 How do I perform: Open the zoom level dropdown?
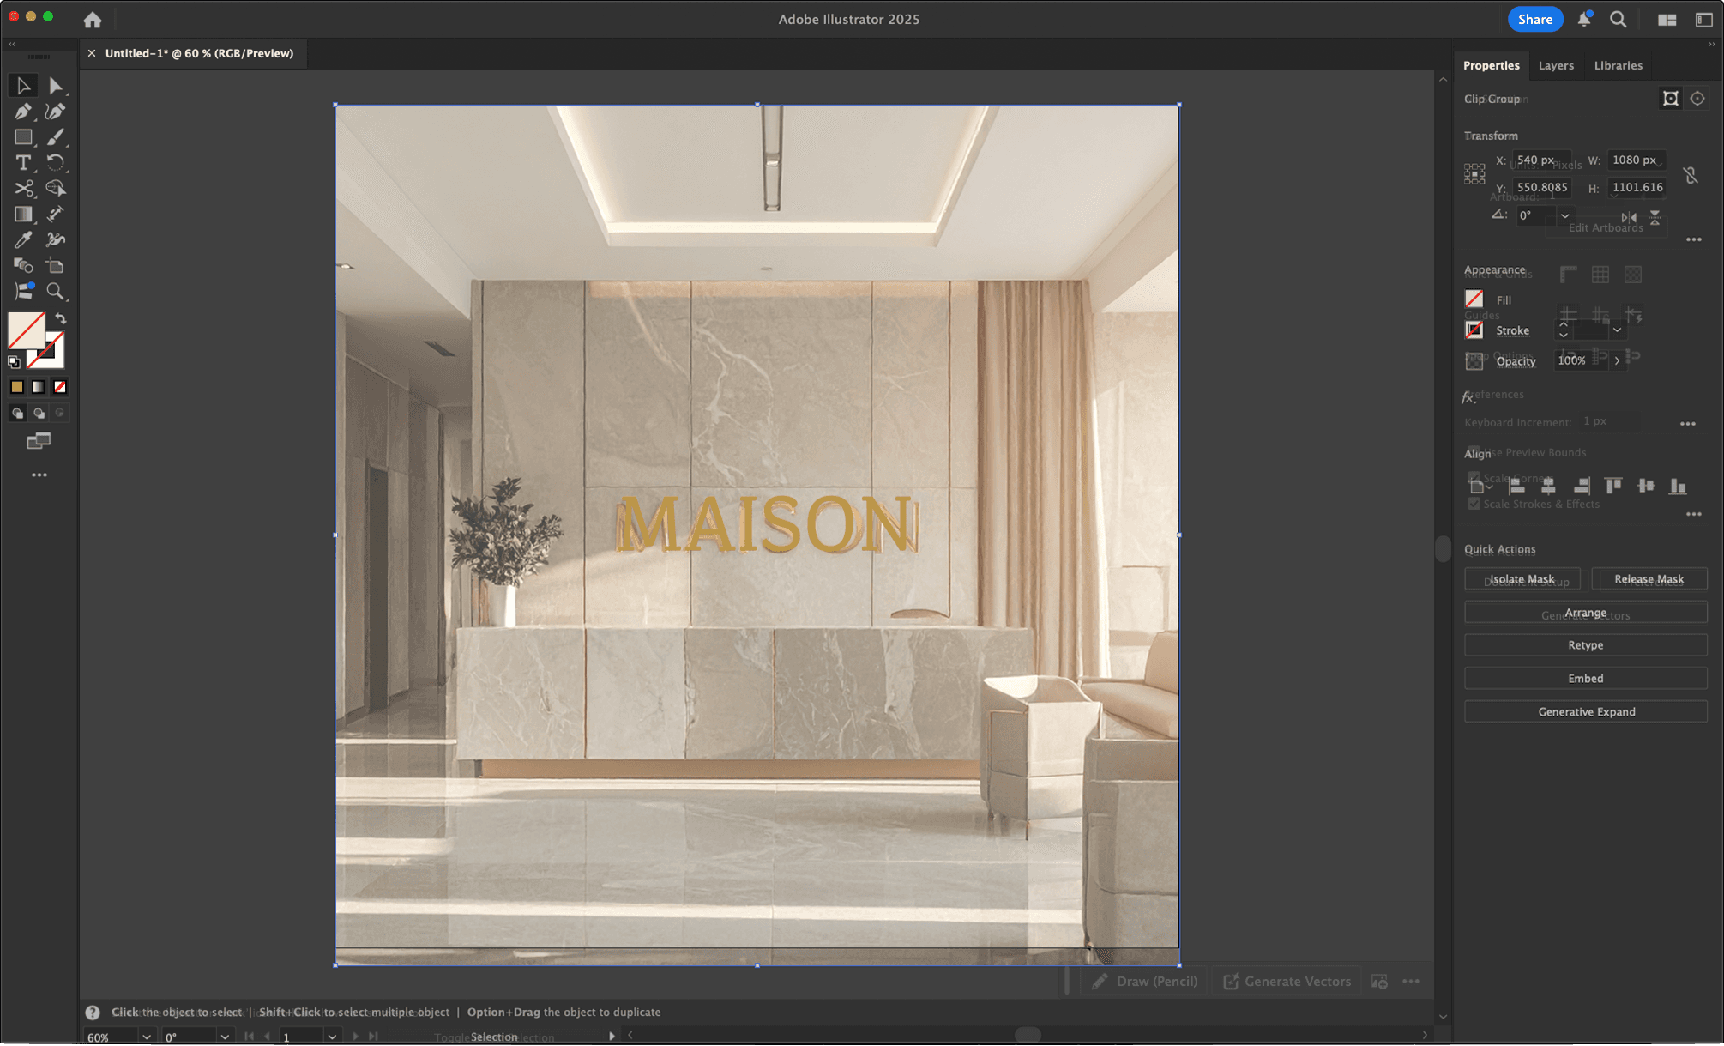click(147, 1037)
